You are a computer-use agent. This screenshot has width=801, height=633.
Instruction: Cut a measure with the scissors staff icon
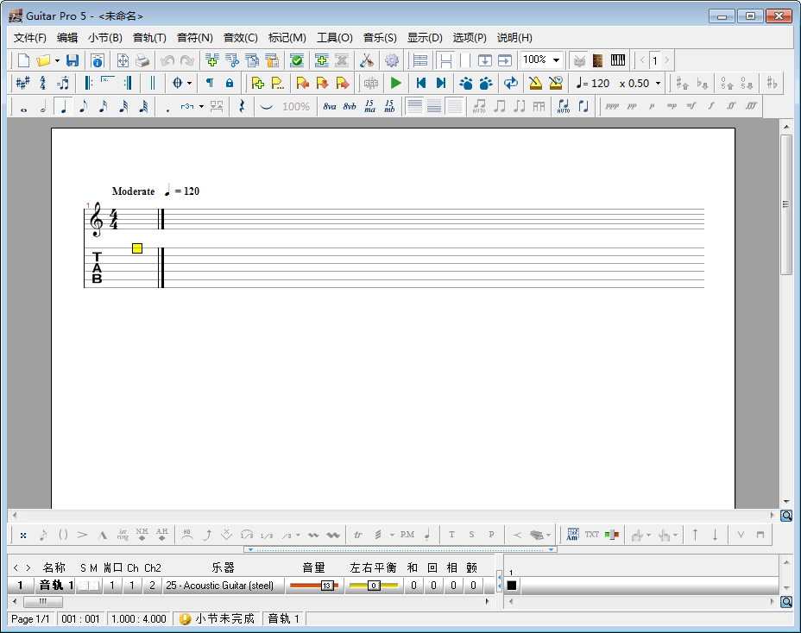coord(232,60)
